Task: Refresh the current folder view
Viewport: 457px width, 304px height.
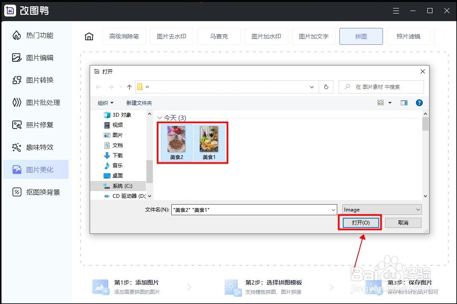Action: pyautogui.click(x=326, y=87)
